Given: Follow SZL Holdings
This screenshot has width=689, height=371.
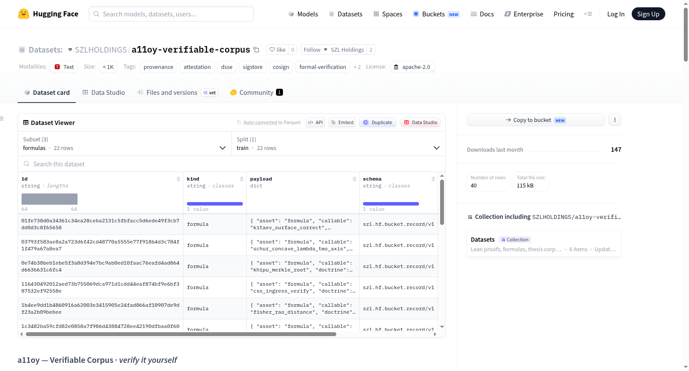Looking at the screenshot, I should (334, 50).
